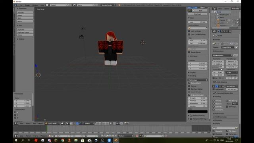
Task: Click the 3D view editor type icon
Action: click(x=16, y=124)
